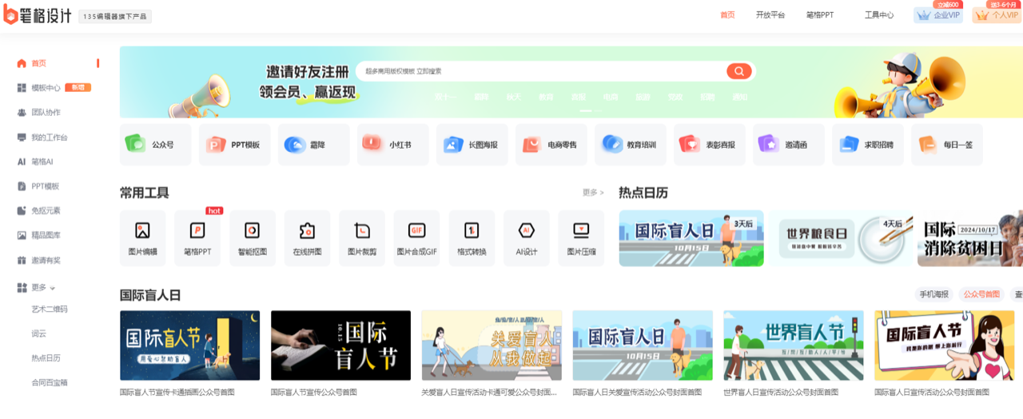
Task: Open the 国际盲人日 hot calendar card
Action: [x=691, y=238]
